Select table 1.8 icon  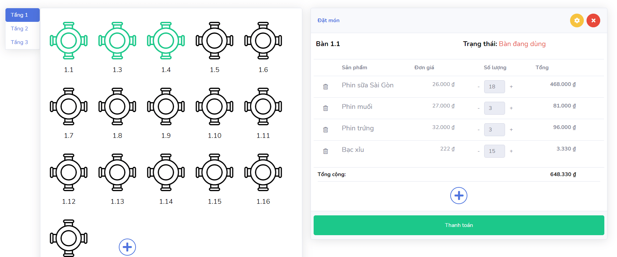click(117, 106)
